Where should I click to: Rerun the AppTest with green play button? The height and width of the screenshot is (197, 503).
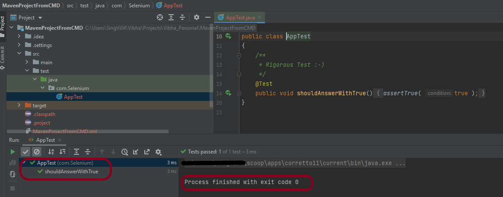(x=13, y=152)
